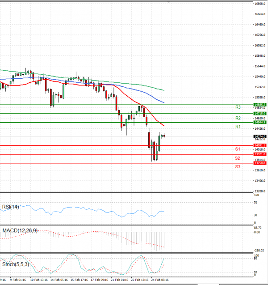Click the RSI(14) indicator label
The height and width of the screenshot is (285, 268).
(11, 207)
